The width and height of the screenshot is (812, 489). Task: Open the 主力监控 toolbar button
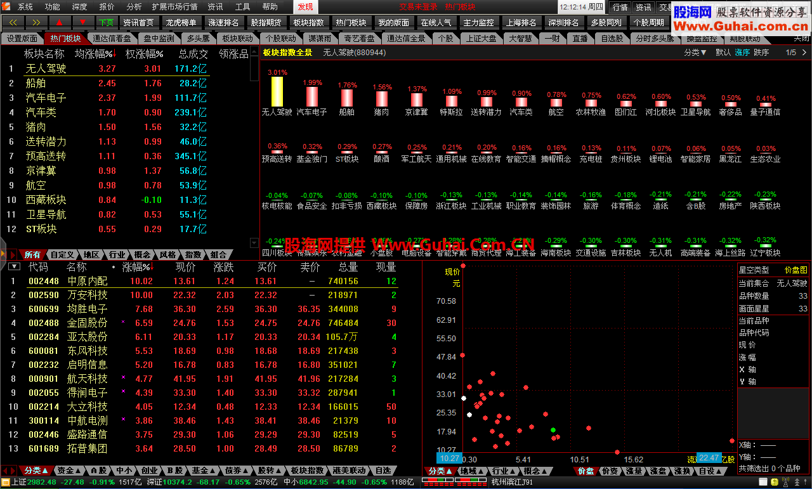pos(478,22)
